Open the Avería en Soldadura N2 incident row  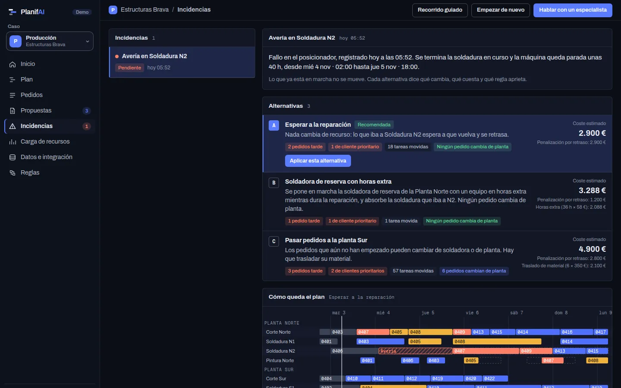pyautogui.click(x=182, y=62)
